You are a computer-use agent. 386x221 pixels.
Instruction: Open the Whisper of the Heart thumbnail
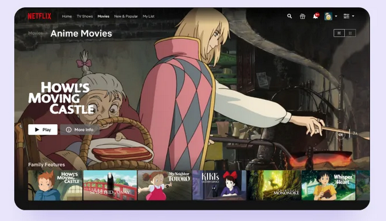pos(328,186)
